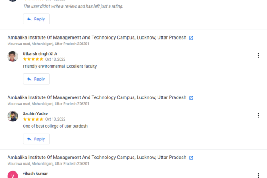Reply to Sachin Yadav's review
Viewport: 267px width, 178px height.
pos(36,139)
